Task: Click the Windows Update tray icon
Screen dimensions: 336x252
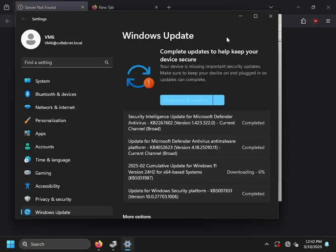Action: pos(277,244)
